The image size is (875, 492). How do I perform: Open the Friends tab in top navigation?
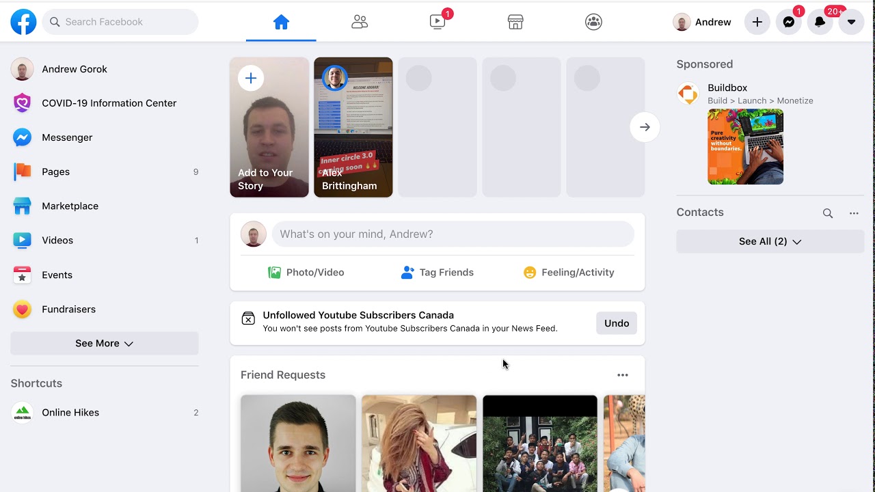tap(360, 22)
